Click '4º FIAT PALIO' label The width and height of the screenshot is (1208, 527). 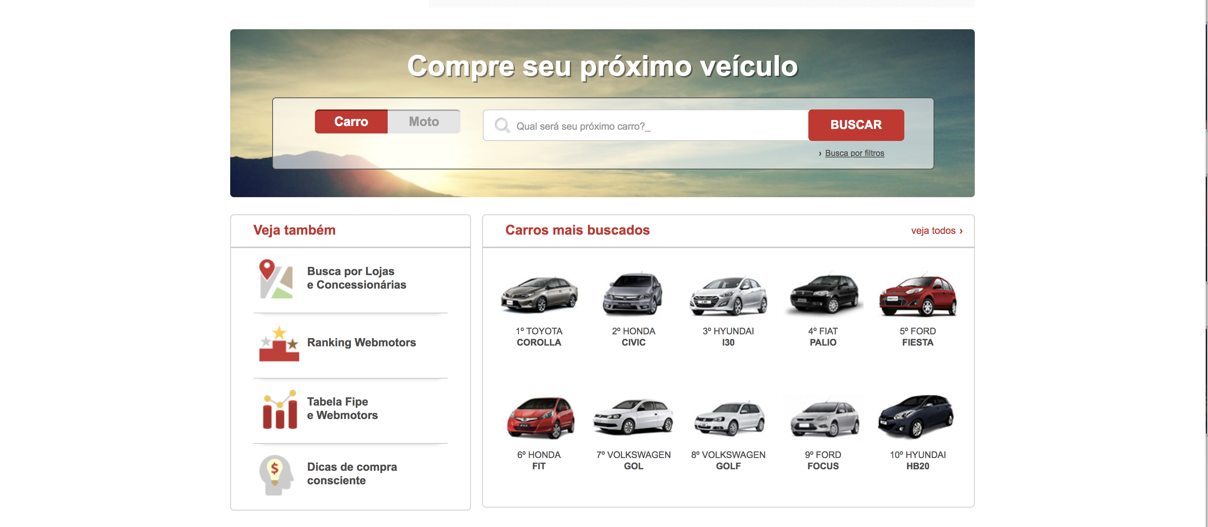pyautogui.click(x=823, y=337)
